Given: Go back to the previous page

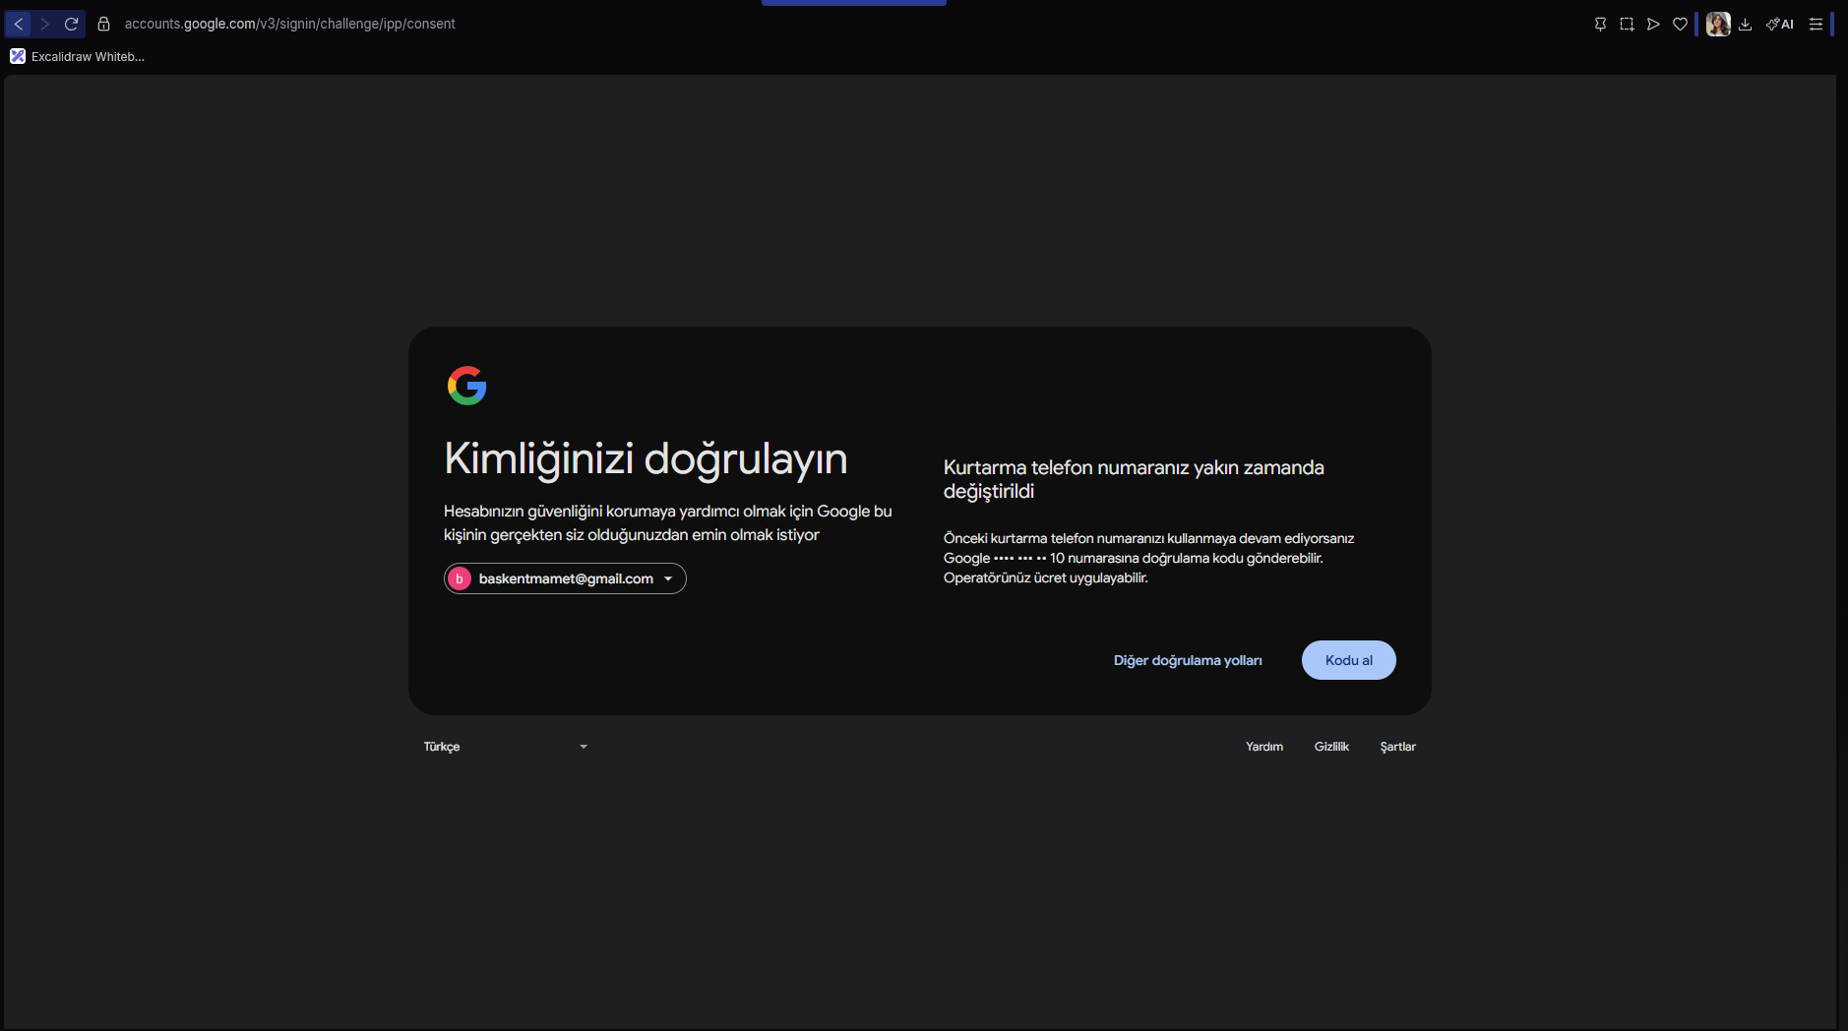Looking at the screenshot, I should [19, 24].
